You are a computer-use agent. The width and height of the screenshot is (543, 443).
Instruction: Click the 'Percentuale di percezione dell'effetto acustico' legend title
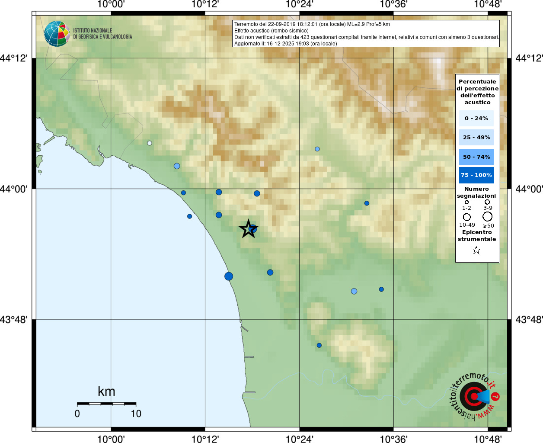[x=477, y=92]
